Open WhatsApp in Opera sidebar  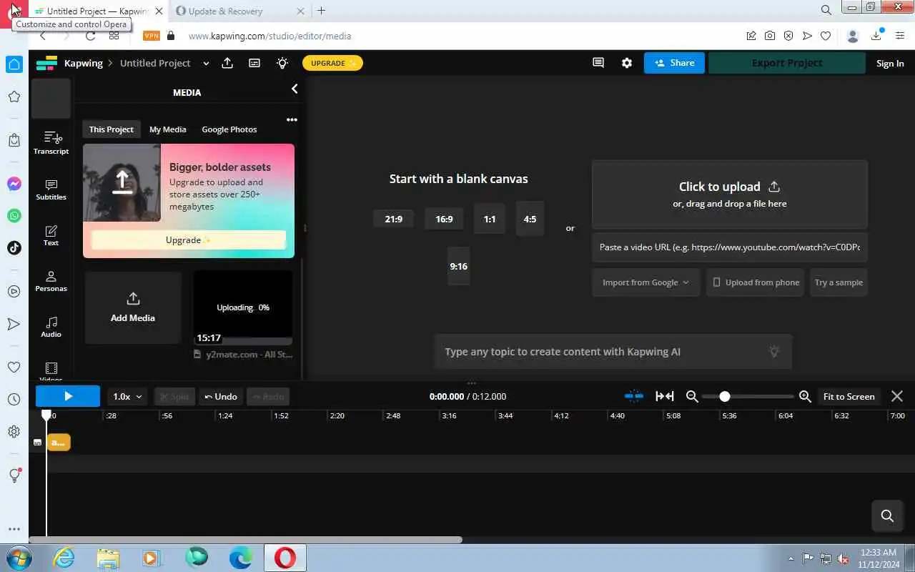click(14, 215)
